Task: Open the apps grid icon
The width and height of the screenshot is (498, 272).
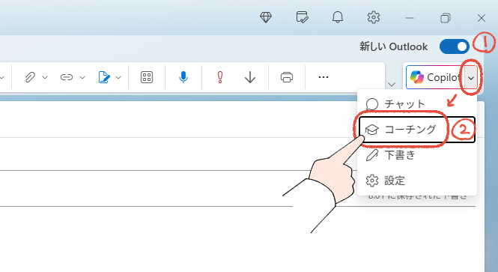Action: click(147, 77)
